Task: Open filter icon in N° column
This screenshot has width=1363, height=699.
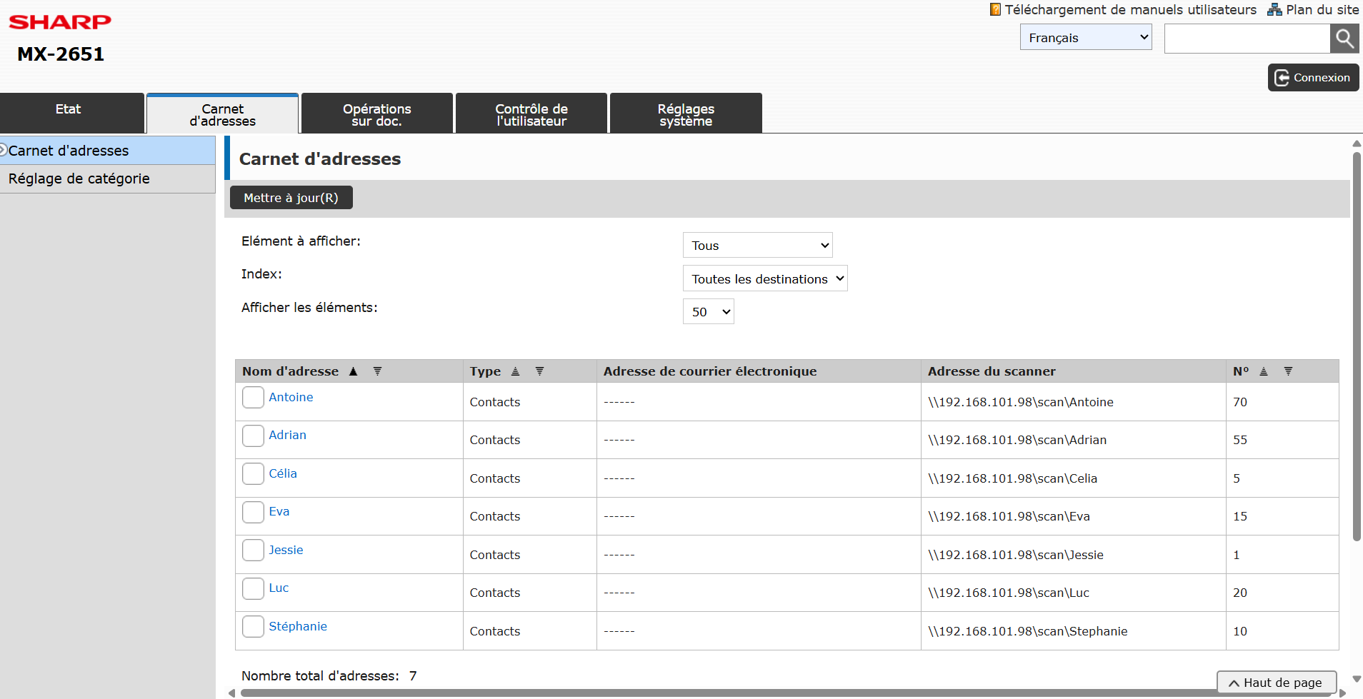Action: (1288, 371)
